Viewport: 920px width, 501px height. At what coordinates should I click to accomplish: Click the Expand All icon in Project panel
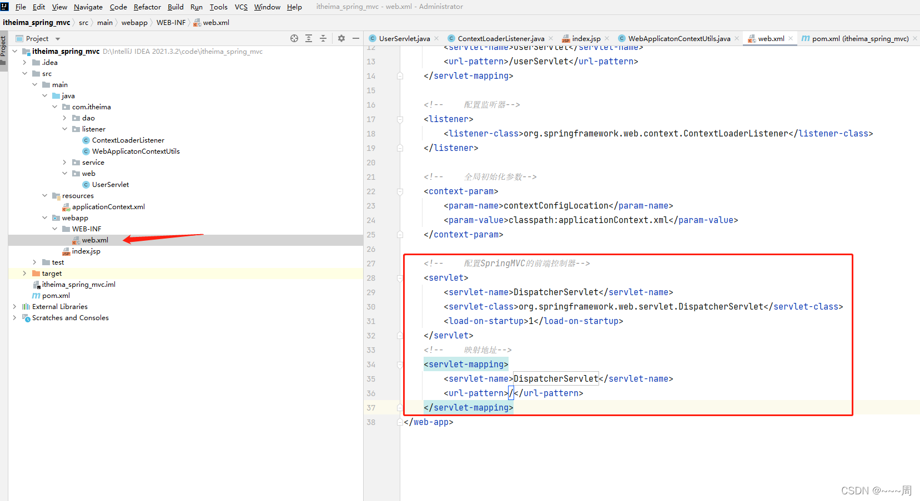(309, 38)
